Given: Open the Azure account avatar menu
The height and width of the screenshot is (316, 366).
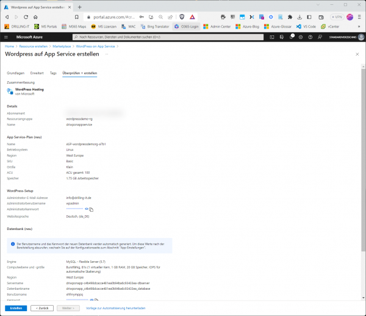Looking at the screenshot, I should coord(361,37).
